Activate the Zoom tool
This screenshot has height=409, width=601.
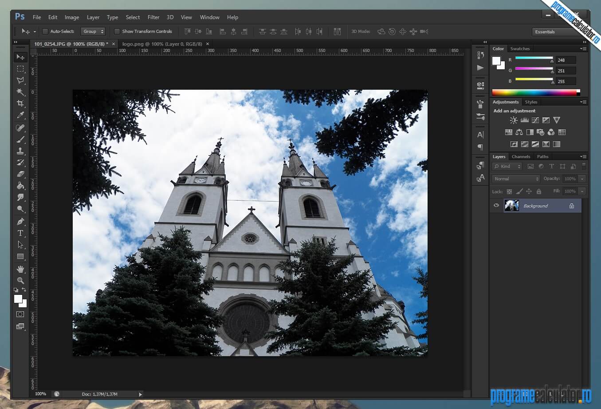click(20, 281)
